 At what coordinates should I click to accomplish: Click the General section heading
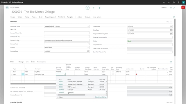[14, 22]
